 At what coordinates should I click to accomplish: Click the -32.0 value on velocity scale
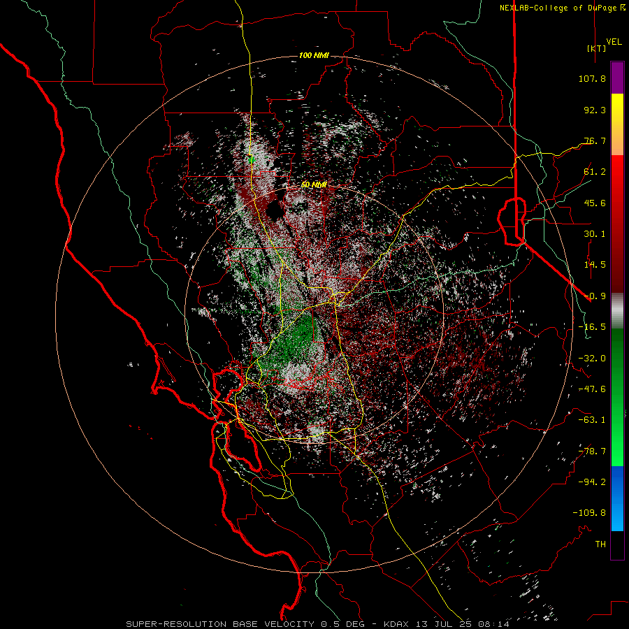coord(592,359)
